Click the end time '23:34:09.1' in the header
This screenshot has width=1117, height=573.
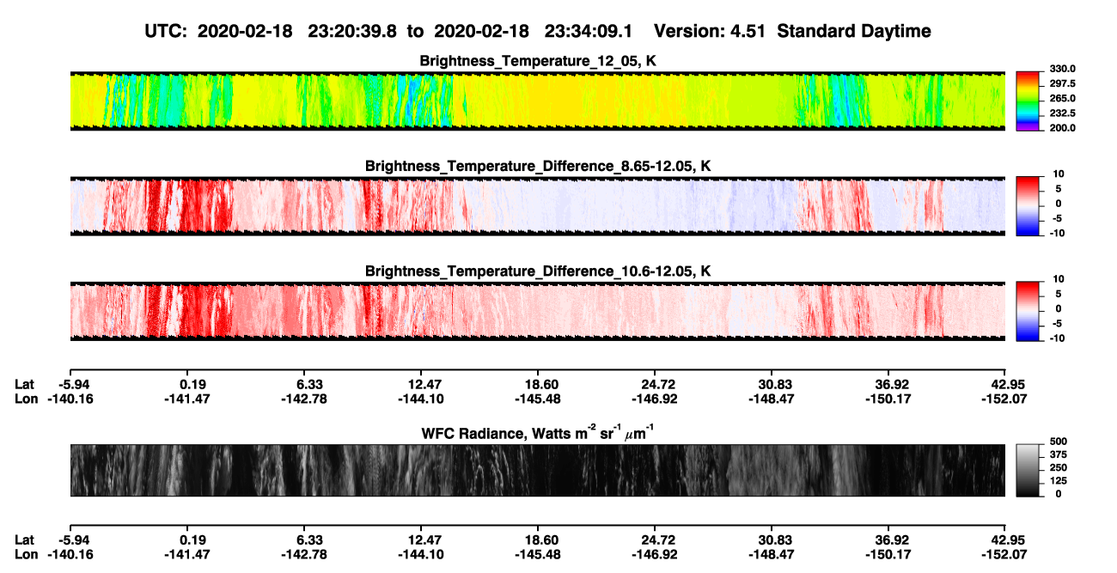pyautogui.click(x=589, y=31)
